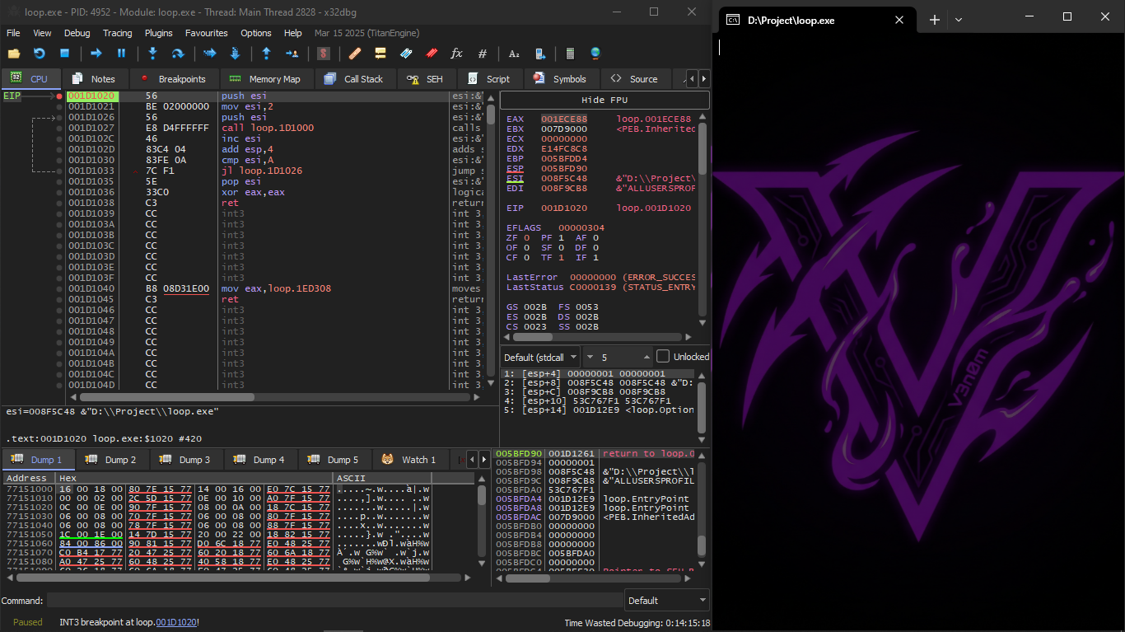Click the Open file folder icon
The image size is (1125, 632).
[x=14, y=54]
